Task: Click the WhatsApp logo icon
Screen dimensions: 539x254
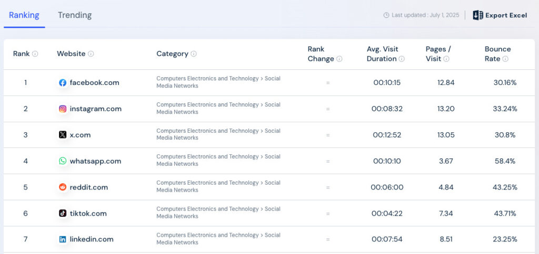Action: 63,161
